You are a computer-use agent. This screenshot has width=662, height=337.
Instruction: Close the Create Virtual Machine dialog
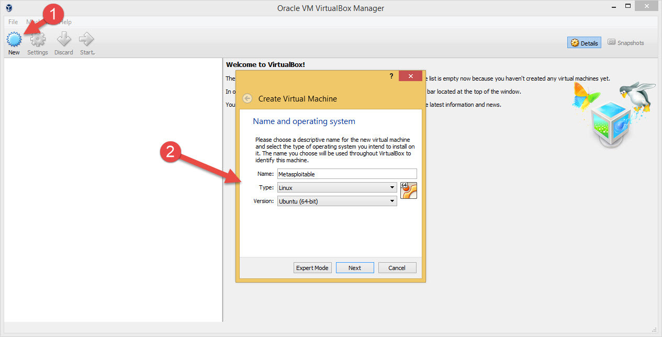410,76
